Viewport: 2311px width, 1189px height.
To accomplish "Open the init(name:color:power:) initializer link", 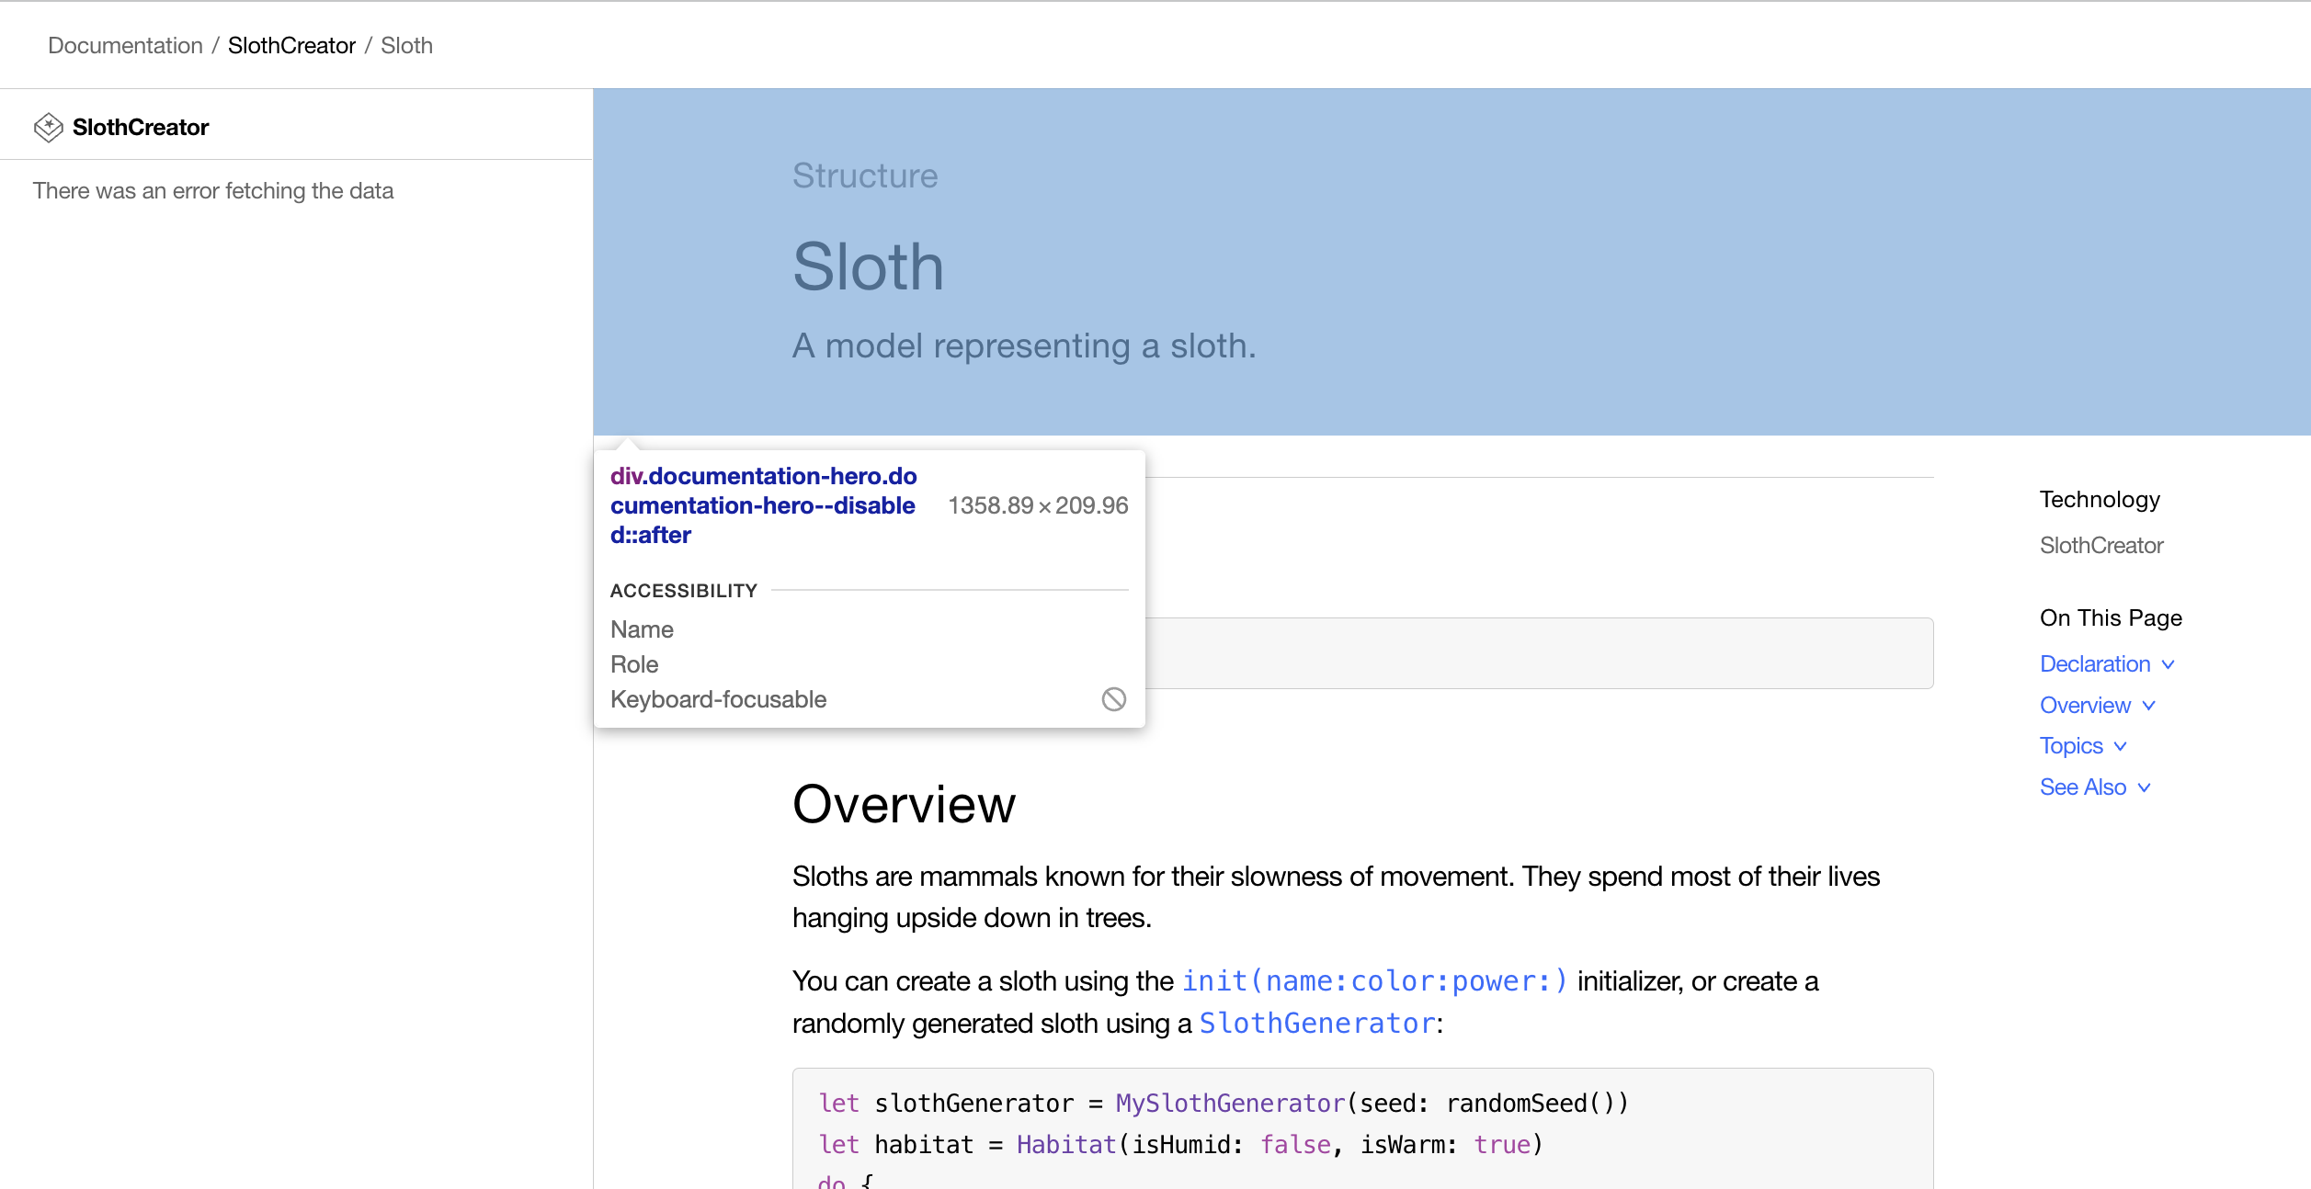I will [x=1374, y=981].
